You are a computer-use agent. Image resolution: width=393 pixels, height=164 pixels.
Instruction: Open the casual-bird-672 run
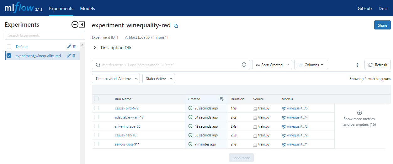(x=127, y=108)
